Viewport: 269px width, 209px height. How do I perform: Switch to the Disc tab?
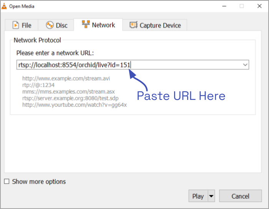pos(56,25)
